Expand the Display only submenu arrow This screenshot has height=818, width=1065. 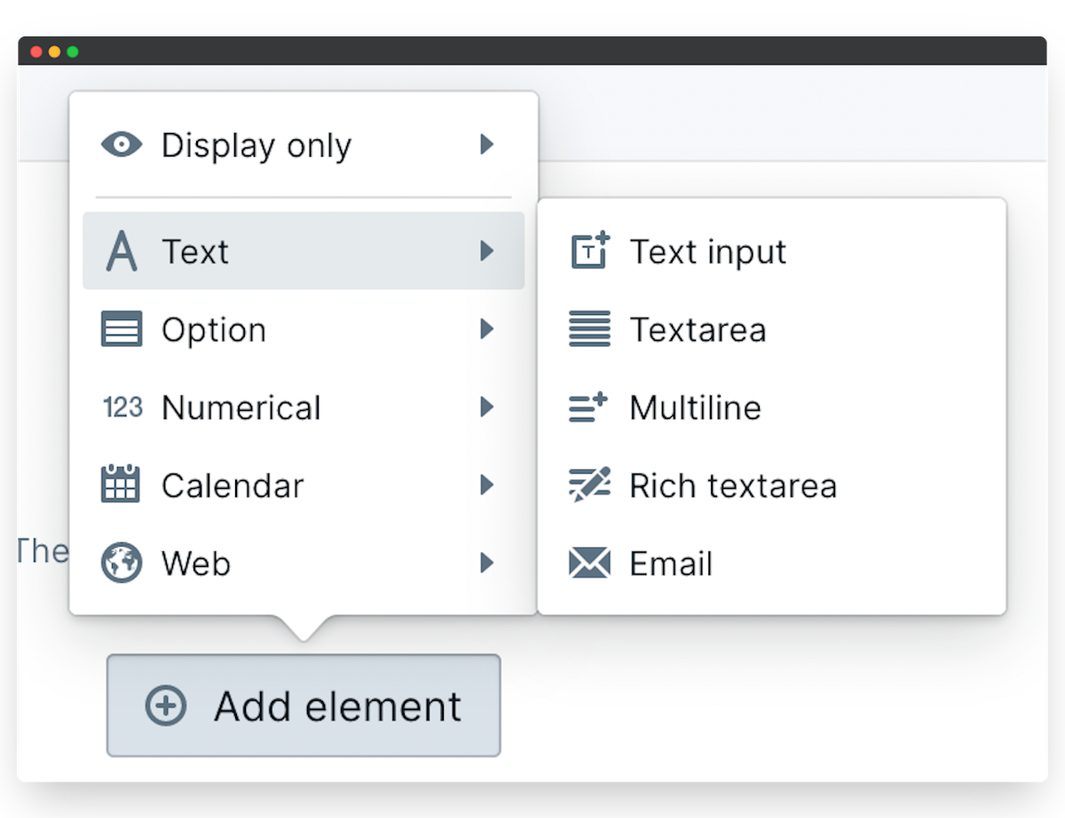click(486, 145)
